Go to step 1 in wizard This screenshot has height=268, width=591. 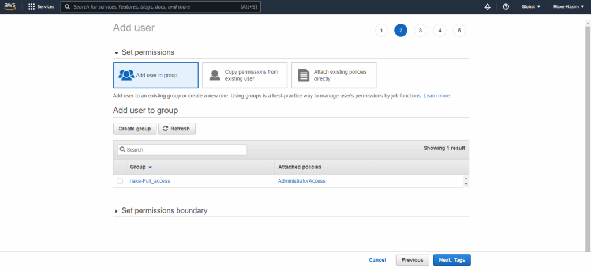point(381,31)
